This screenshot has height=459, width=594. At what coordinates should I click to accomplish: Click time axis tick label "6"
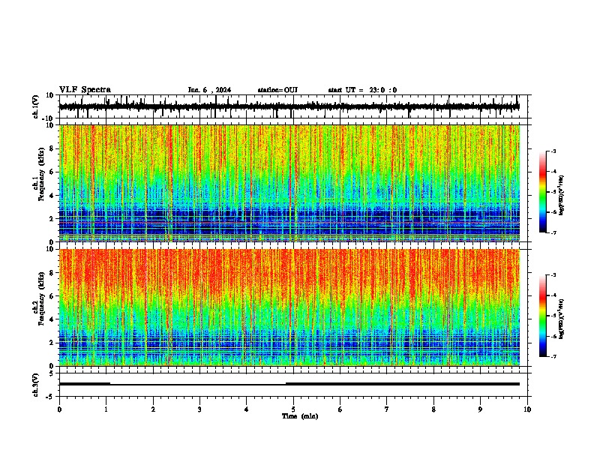point(340,409)
